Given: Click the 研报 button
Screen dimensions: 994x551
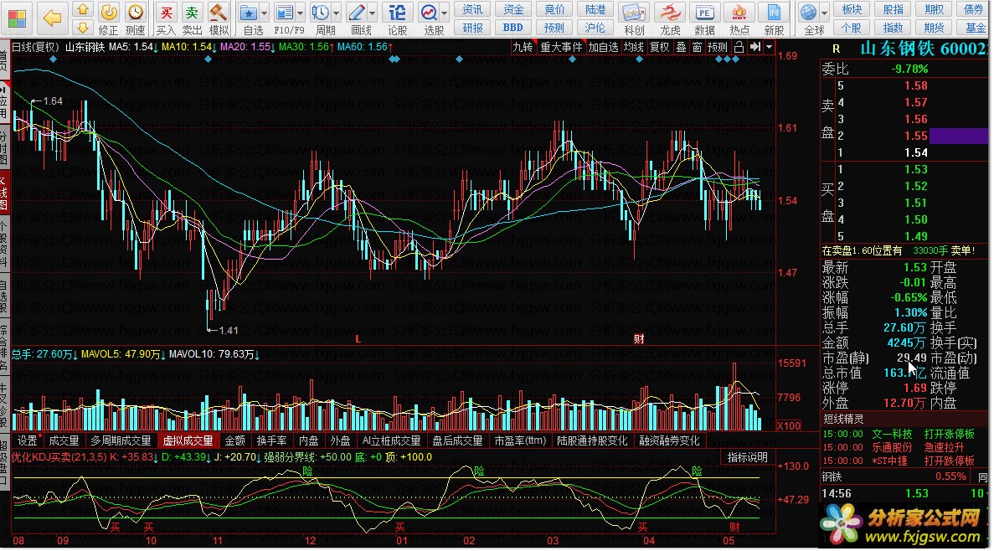Looking at the screenshot, I should point(472,28).
